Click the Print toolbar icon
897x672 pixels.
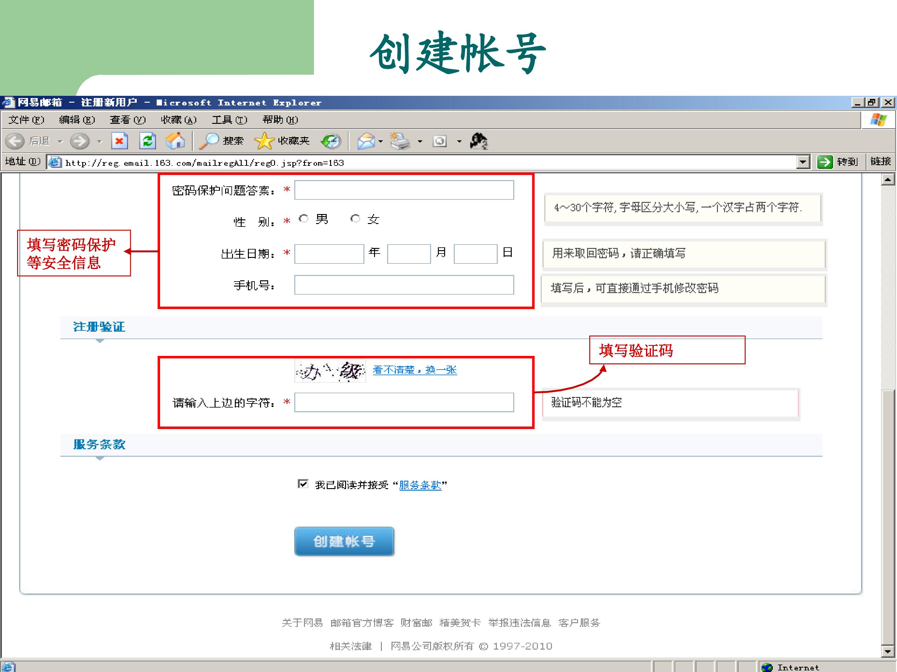point(400,141)
